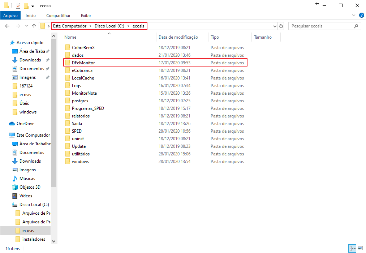Viewport: 366px width, 253px height.
Task: Open the Arquivo menu
Action: click(x=10, y=16)
